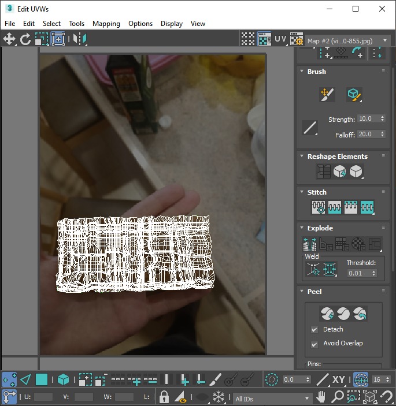Open the Map #2 texture dropdown
Screen dimensions: 396x406
(x=347, y=41)
